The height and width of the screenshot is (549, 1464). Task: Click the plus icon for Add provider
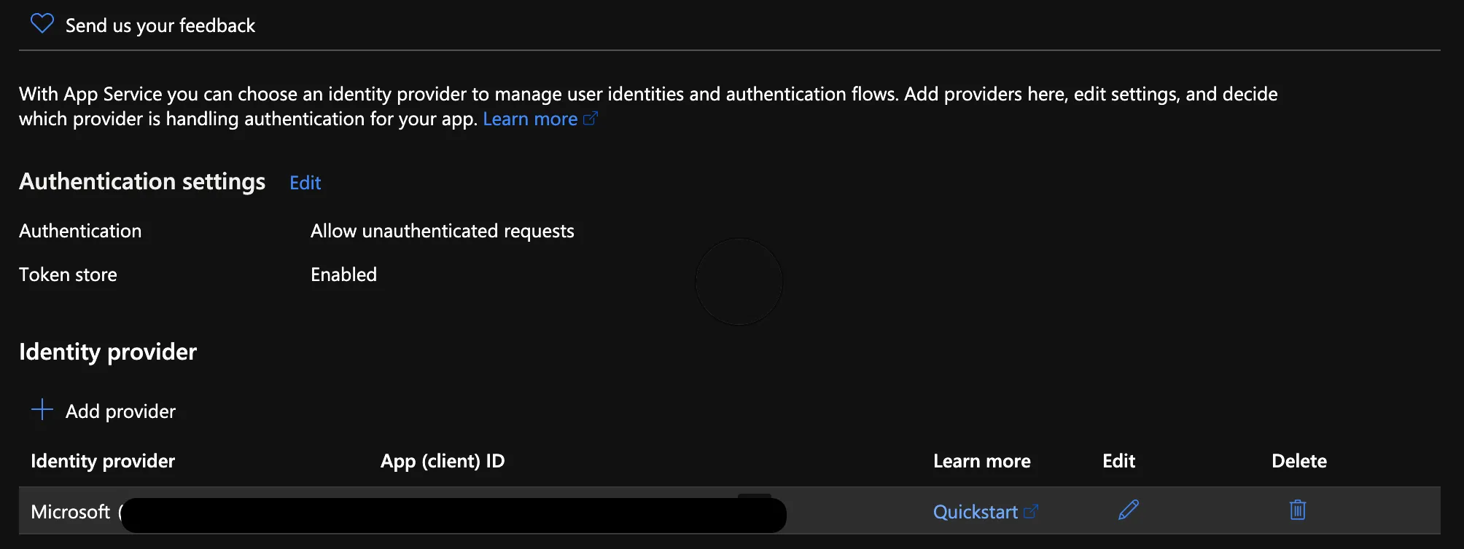42,410
